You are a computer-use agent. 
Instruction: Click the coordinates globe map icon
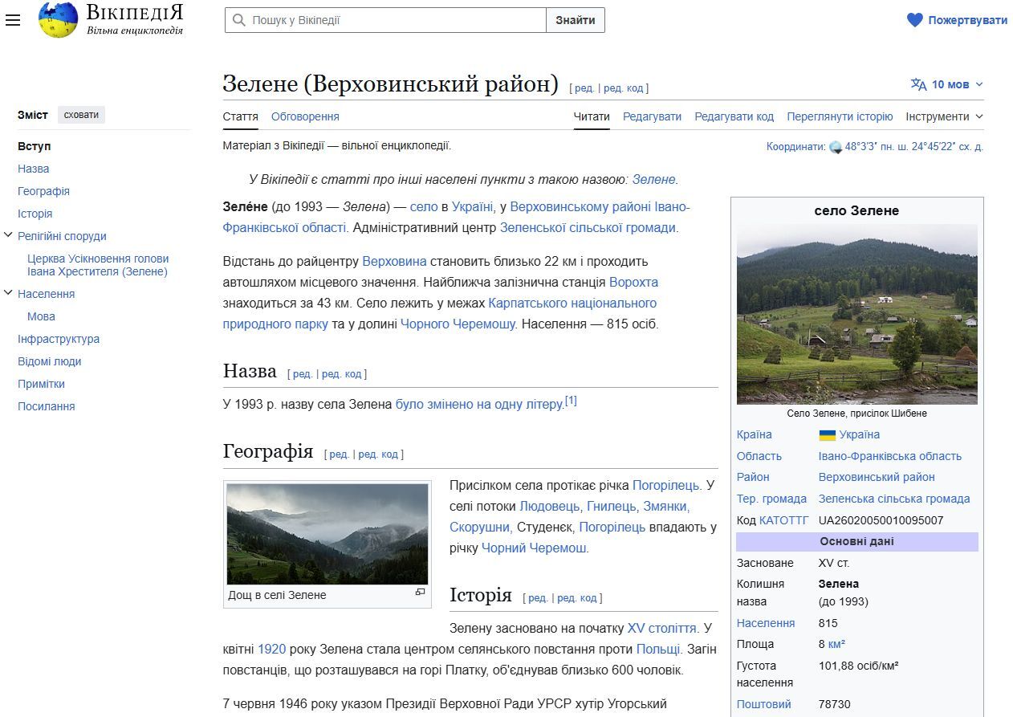(x=836, y=147)
